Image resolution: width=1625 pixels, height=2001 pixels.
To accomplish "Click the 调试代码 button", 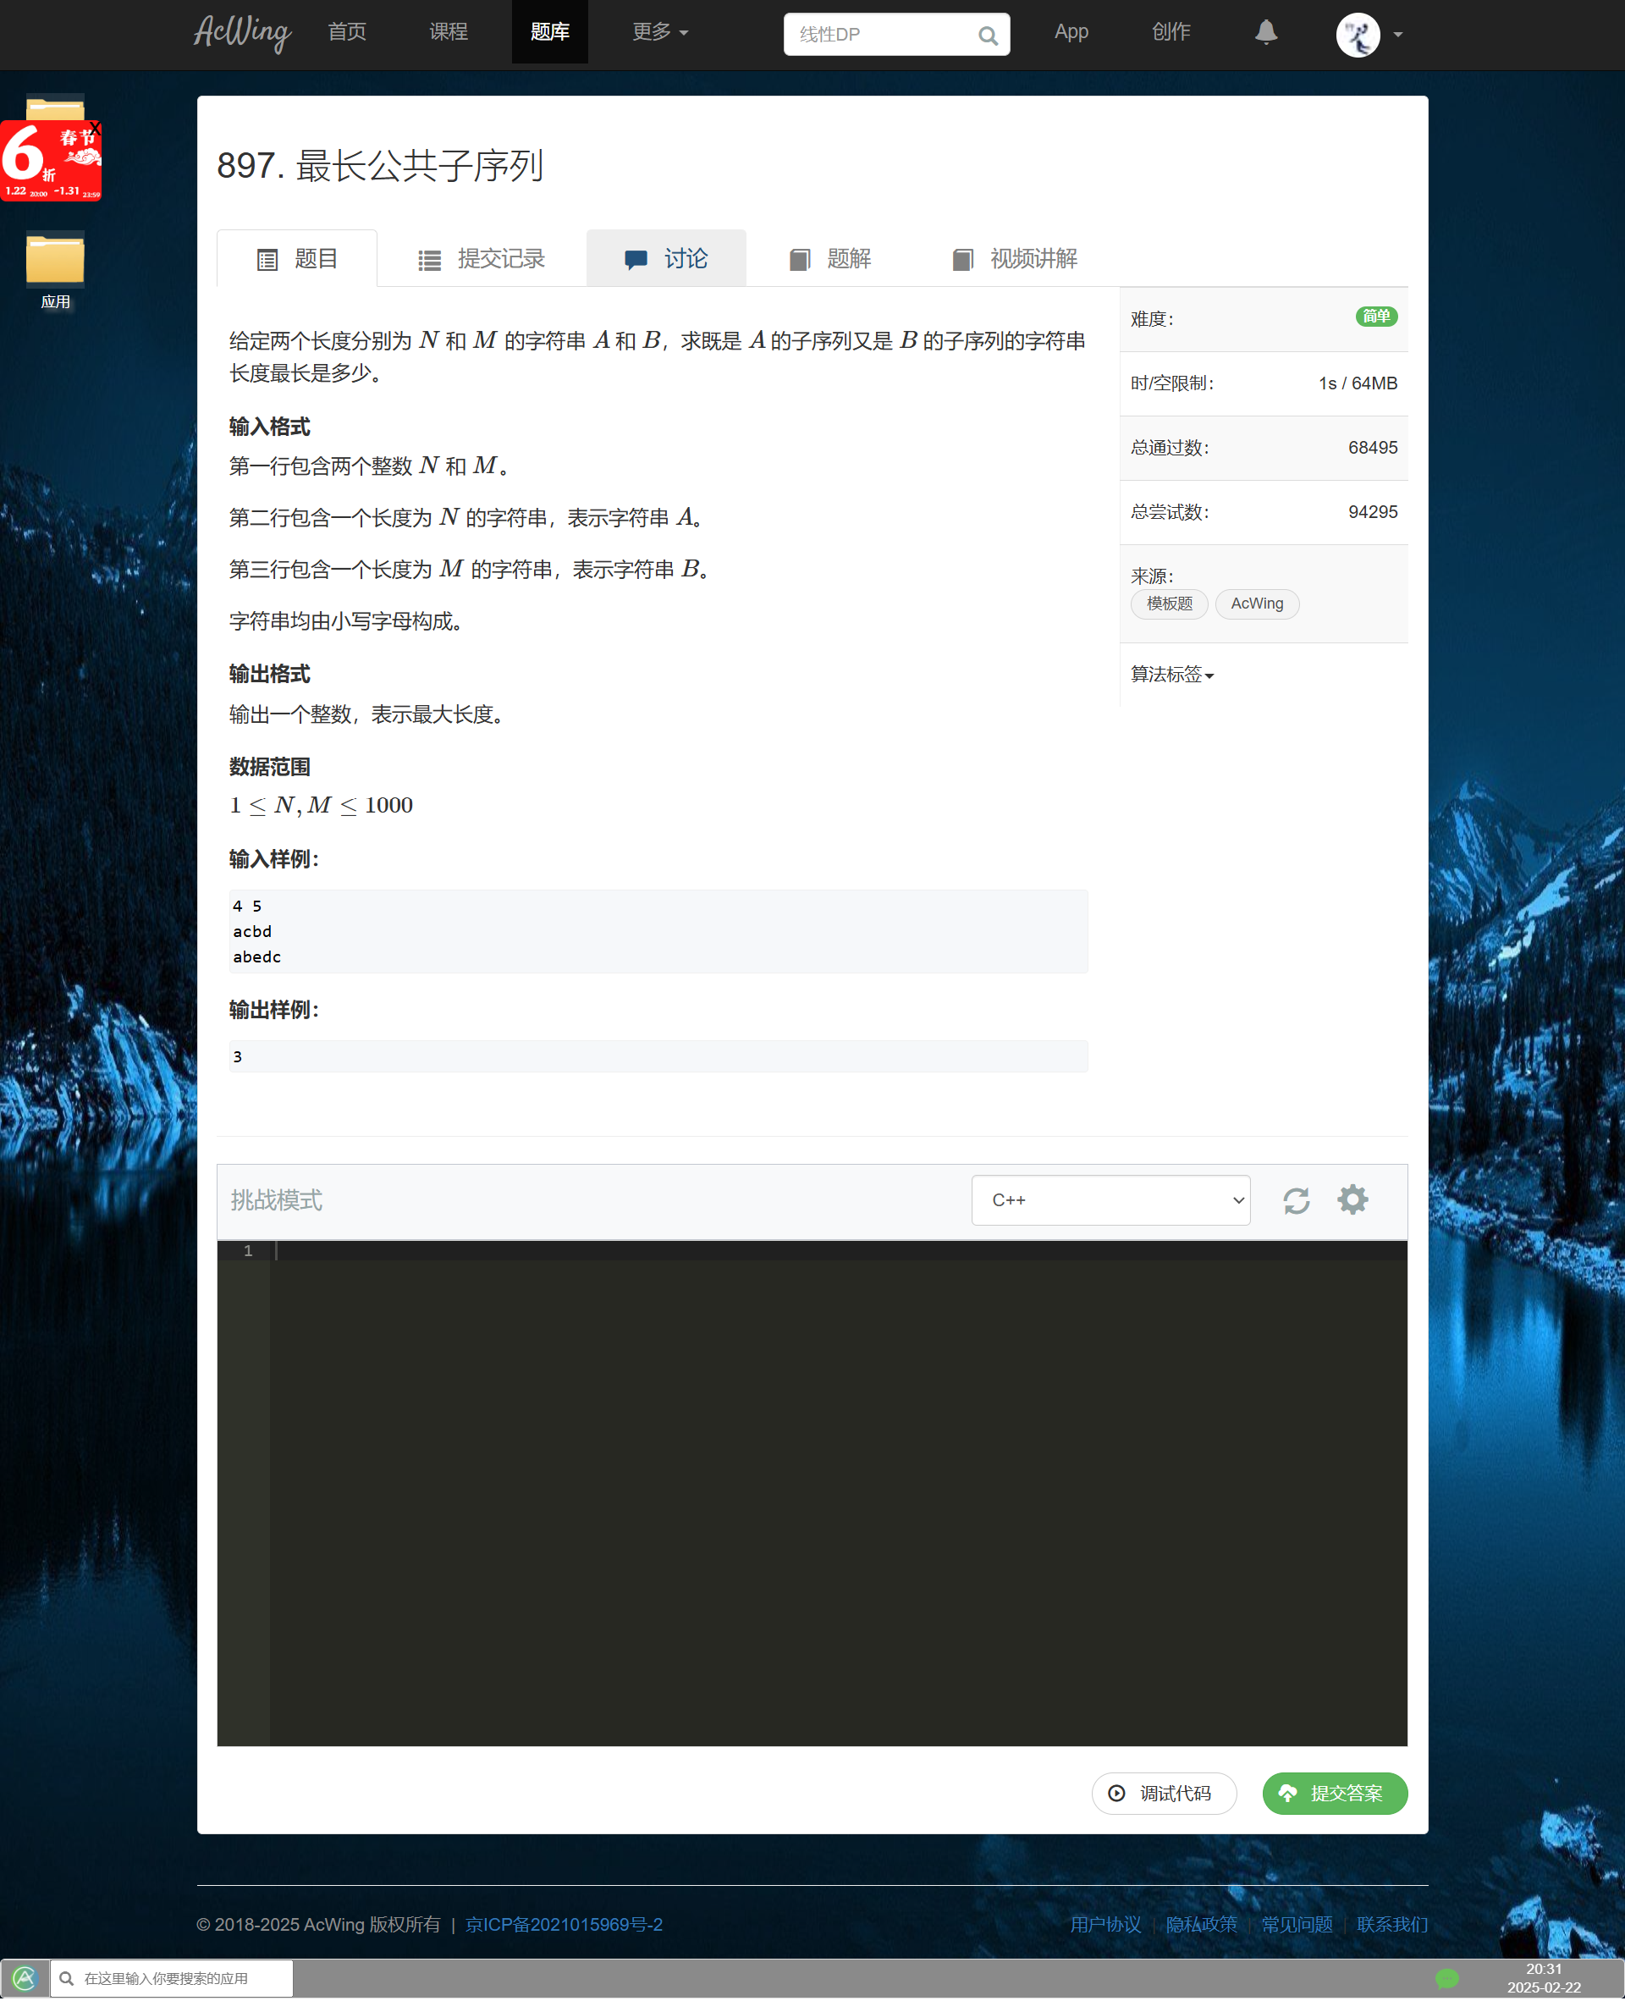I will (1164, 1794).
